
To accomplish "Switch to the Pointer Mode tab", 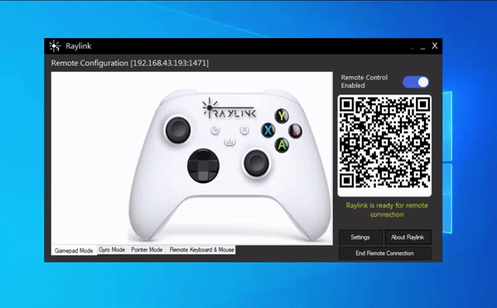I will pyautogui.click(x=147, y=250).
